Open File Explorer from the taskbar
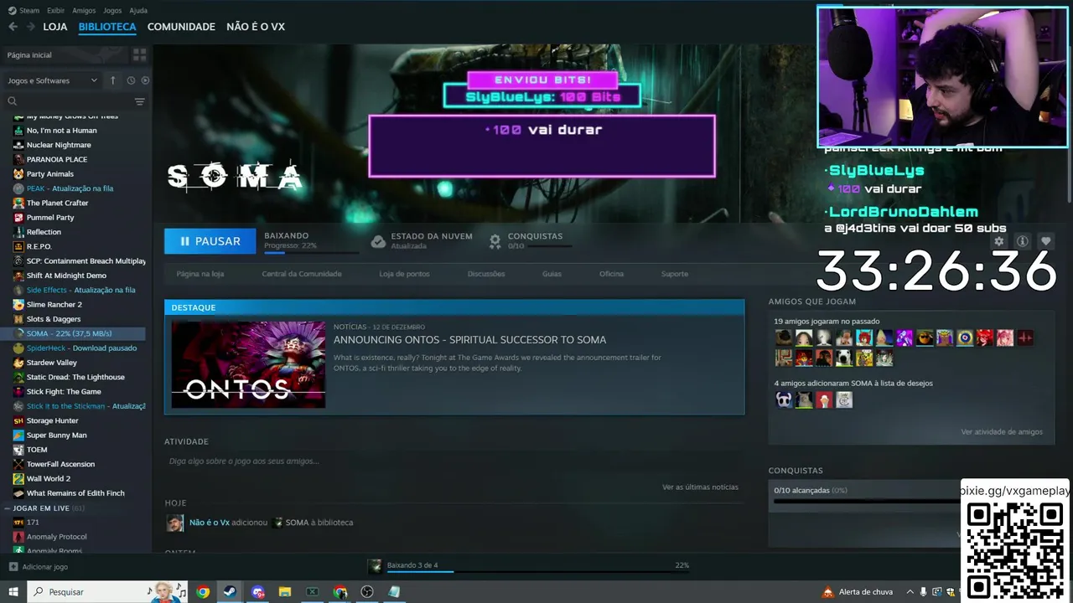Viewport: 1073px width, 603px height. pos(284,592)
